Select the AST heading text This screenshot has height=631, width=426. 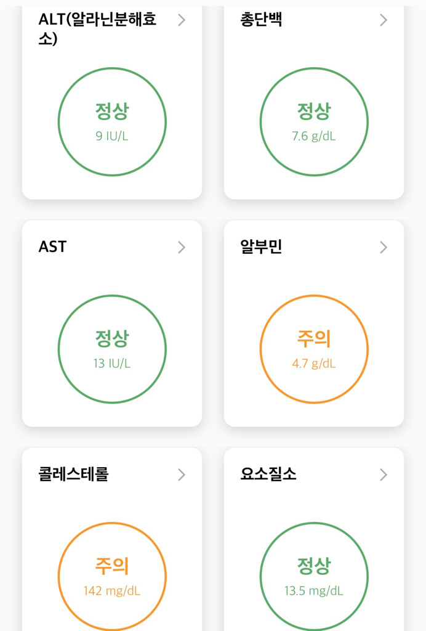[52, 246]
